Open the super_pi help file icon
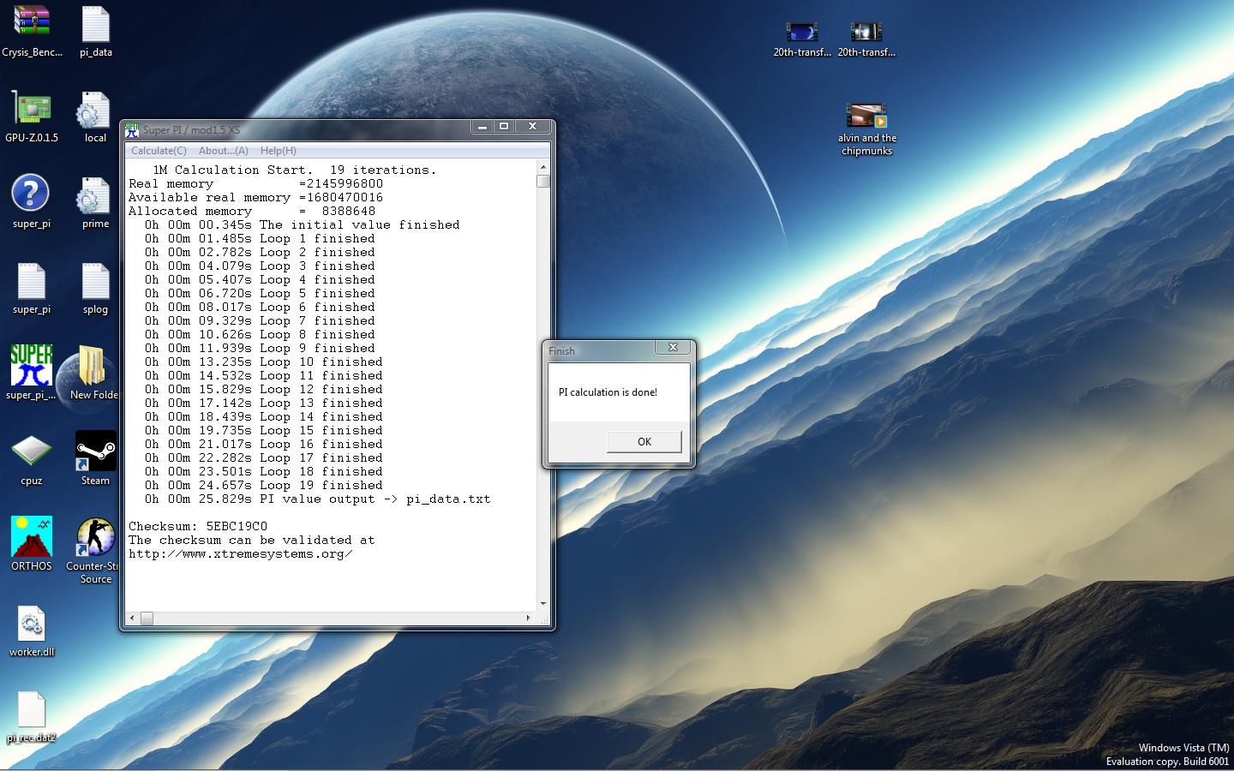This screenshot has width=1234, height=771. point(32,202)
